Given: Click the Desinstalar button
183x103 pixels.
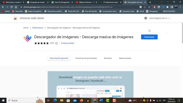Looking at the screenshot, I should pos(149,37).
